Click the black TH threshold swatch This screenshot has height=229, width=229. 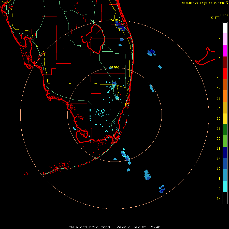(x=225, y=198)
